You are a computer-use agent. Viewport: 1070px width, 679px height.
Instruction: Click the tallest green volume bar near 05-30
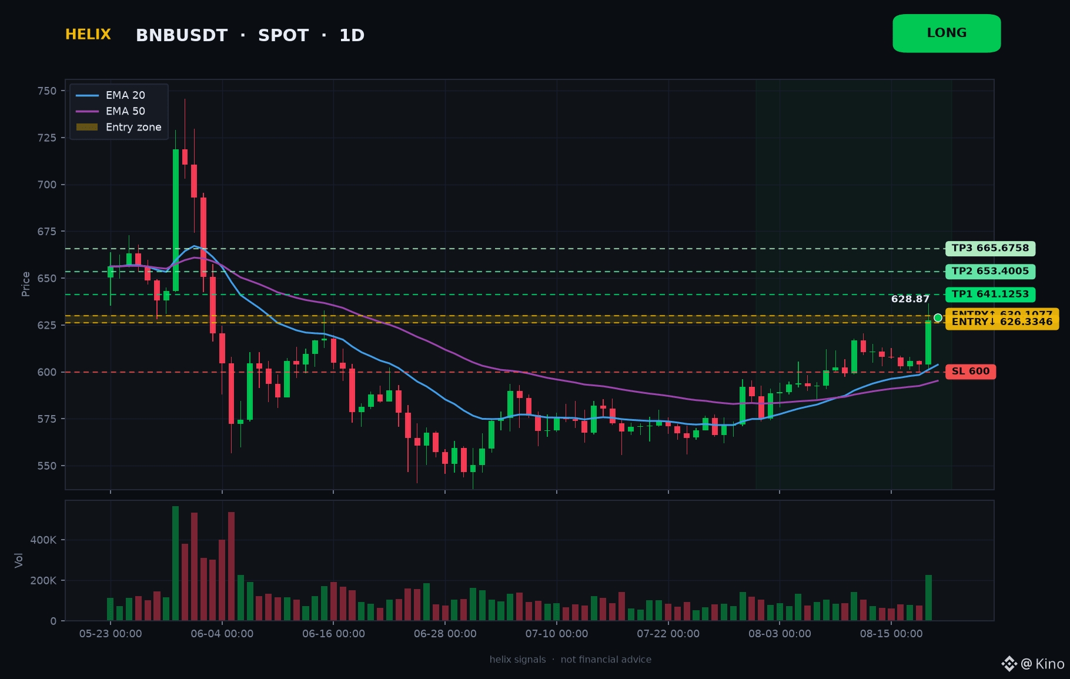coord(175,563)
